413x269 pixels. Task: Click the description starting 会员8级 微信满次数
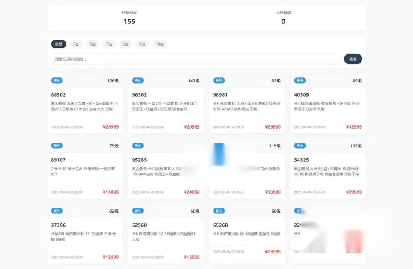(83, 236)
